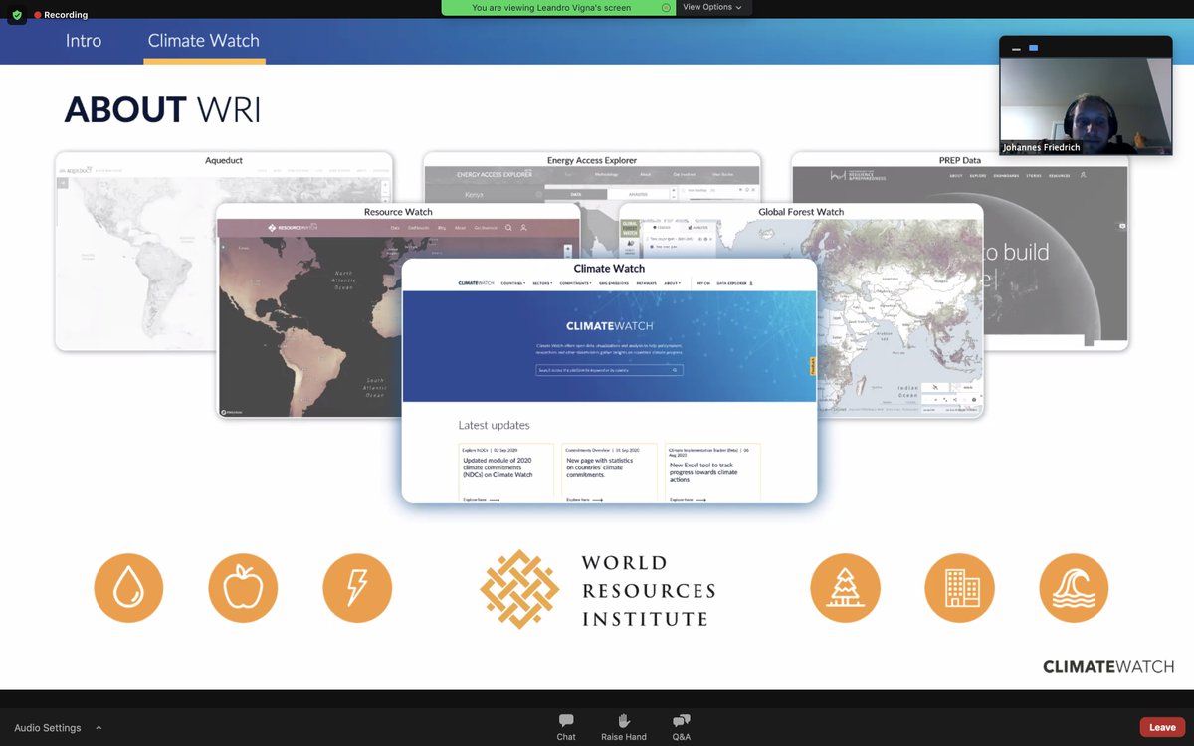Viewport: 1194px width, 746px height.
Task: Select Johannes Friedrich's video thumbnail
Action: pos(1086,106)
